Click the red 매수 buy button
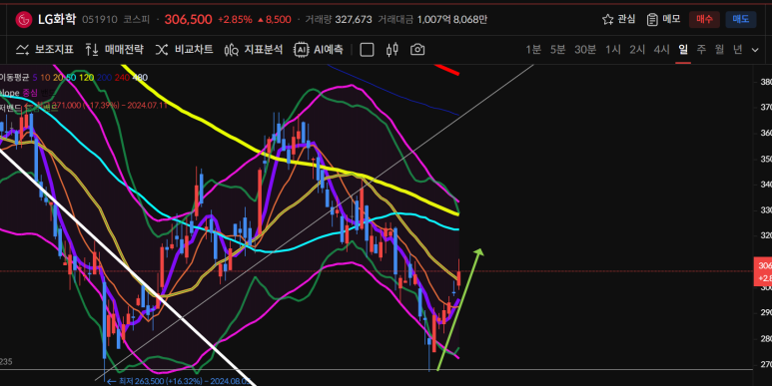Image resolution: width=772 pixels, height=386 pixels. coord(704,19)
